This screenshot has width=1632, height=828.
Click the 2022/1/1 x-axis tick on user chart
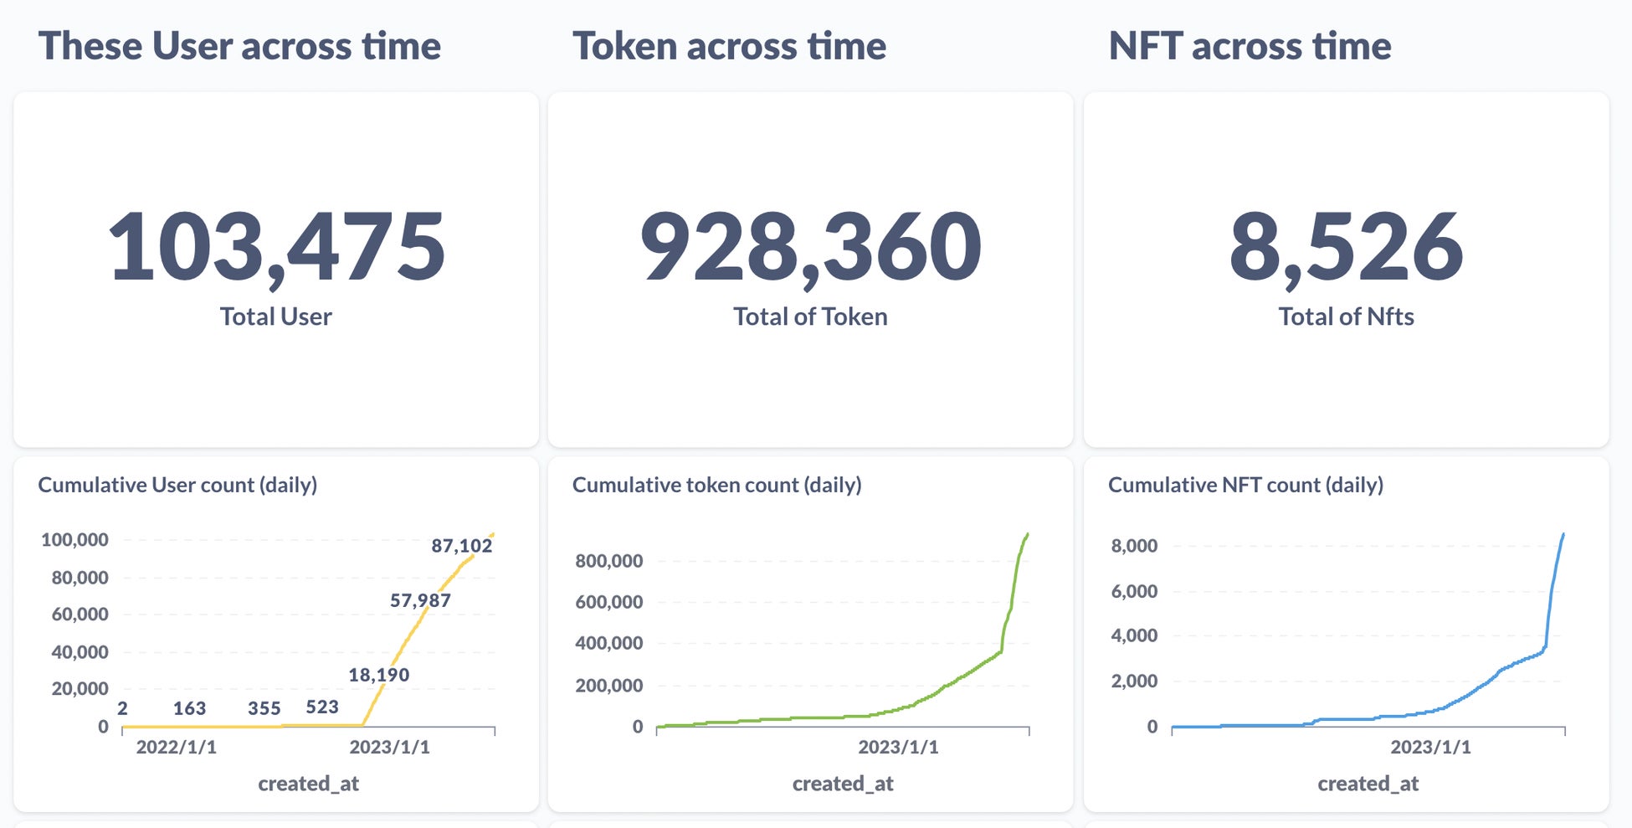[176, 747]
